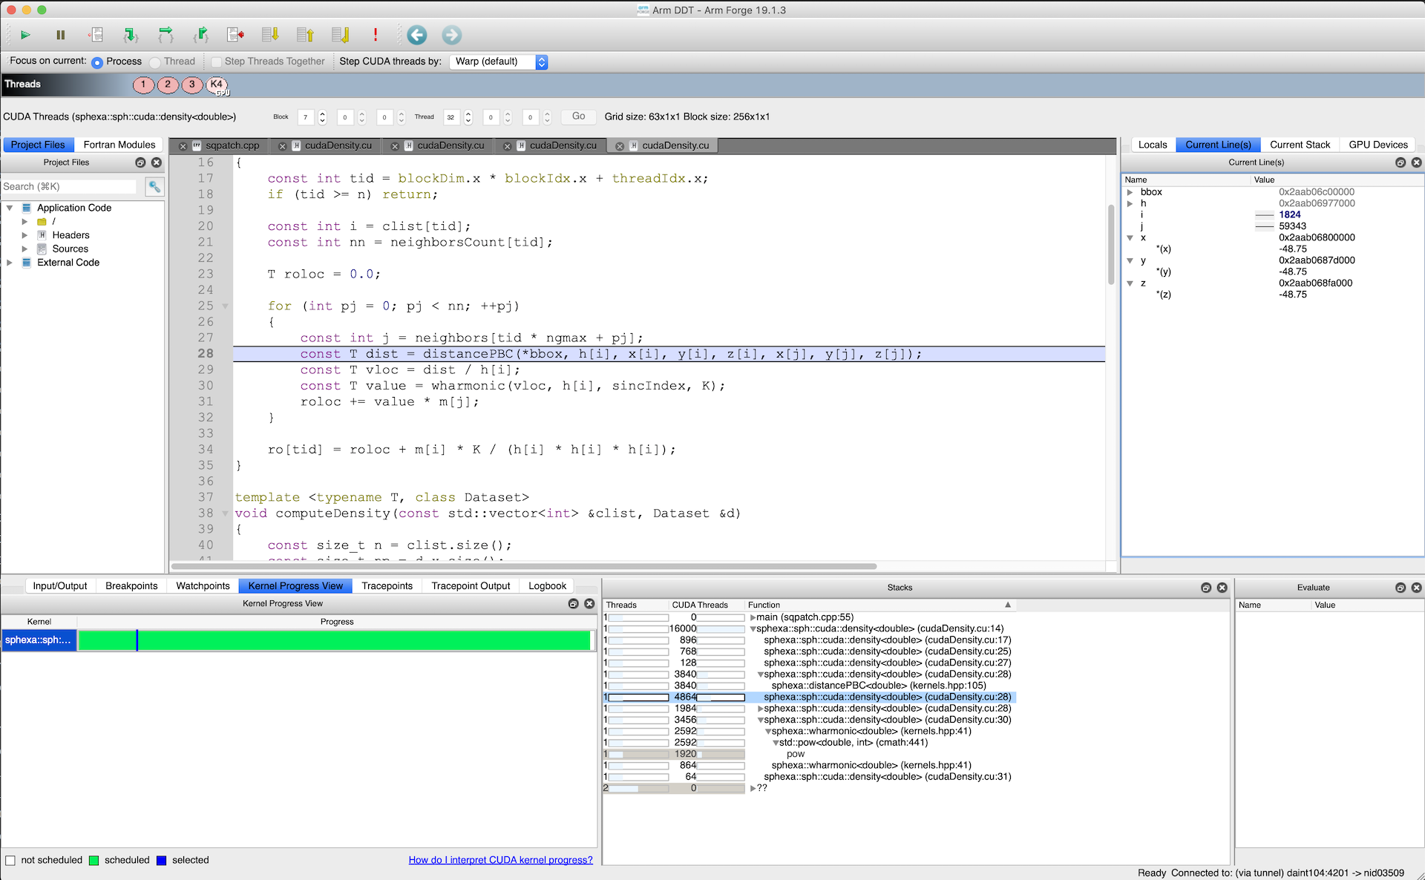Screen dimensions: 1425x880
Task: Open CUDA kernel progress help link
Action: [x=500, y=860]
